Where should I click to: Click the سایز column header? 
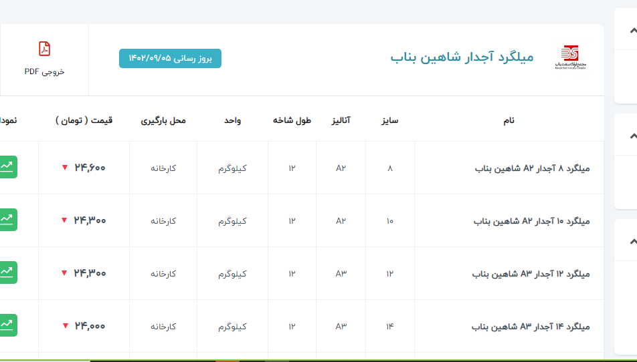(x=389, y=121)
